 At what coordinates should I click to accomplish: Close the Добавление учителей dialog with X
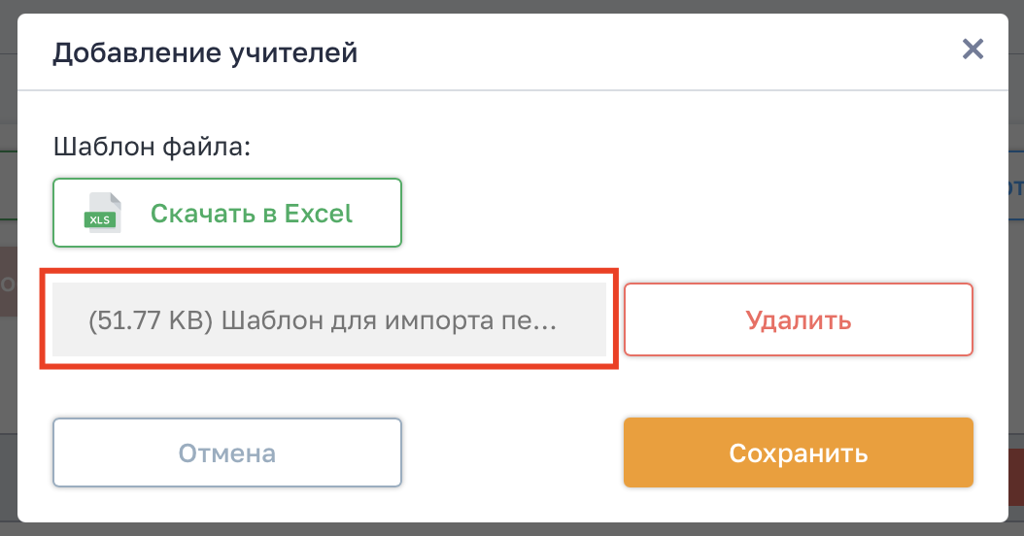point(973,50)
